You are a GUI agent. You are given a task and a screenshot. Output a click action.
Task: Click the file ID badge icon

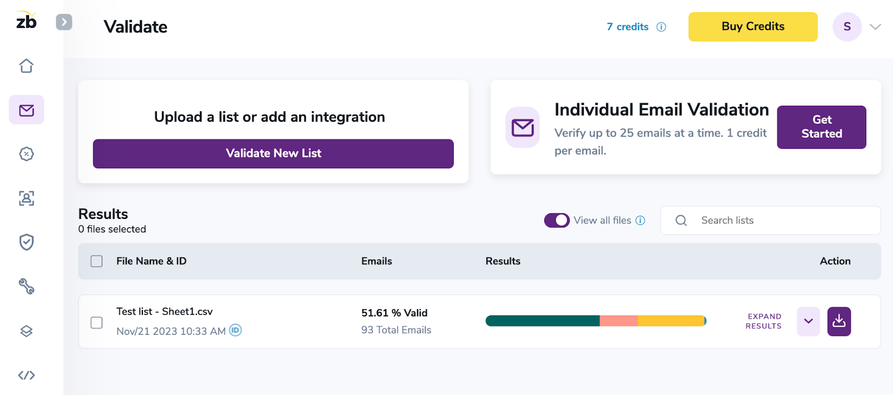point(236,330)
